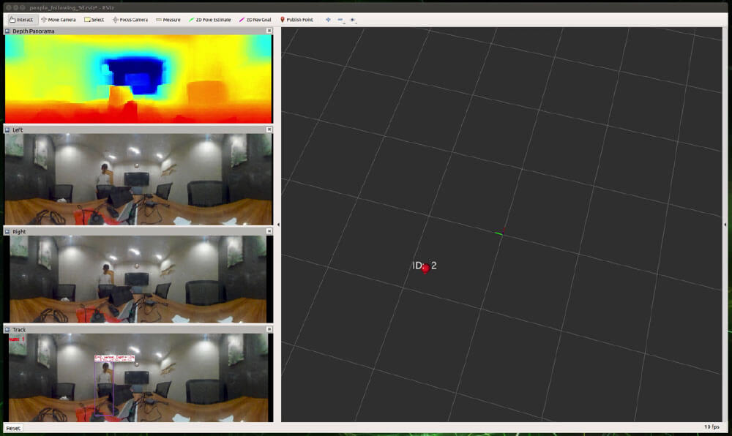Click the minus remove-tool icon
The height and width of the screenshot is (436, 732).
[x=340, y=20]
